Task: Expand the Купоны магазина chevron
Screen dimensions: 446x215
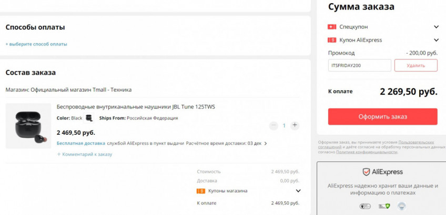Action: click(x=298, y=191)
